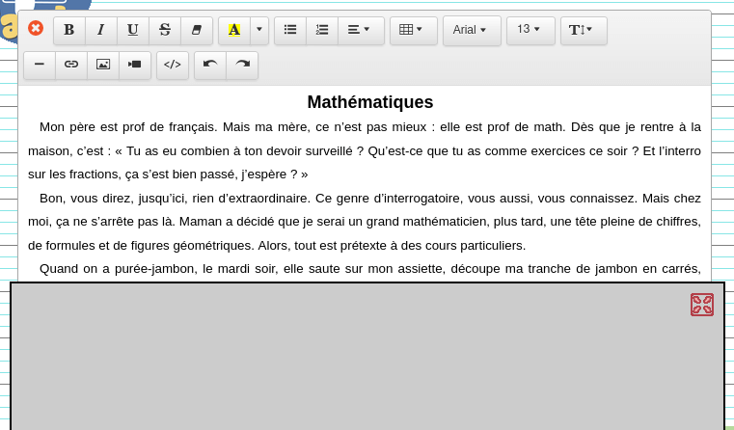Click in line starting 'Quand on a purée-jambon'
This screenshot has width=734, height=430.
[x=369, y=269]
